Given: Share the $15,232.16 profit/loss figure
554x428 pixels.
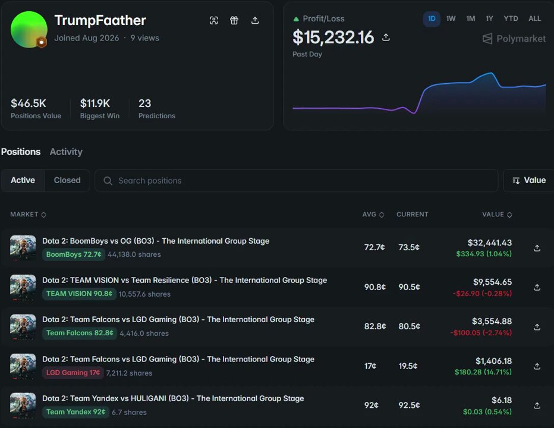Looking at the screenshot, I should pyautogui.click(x=386, y=37).
